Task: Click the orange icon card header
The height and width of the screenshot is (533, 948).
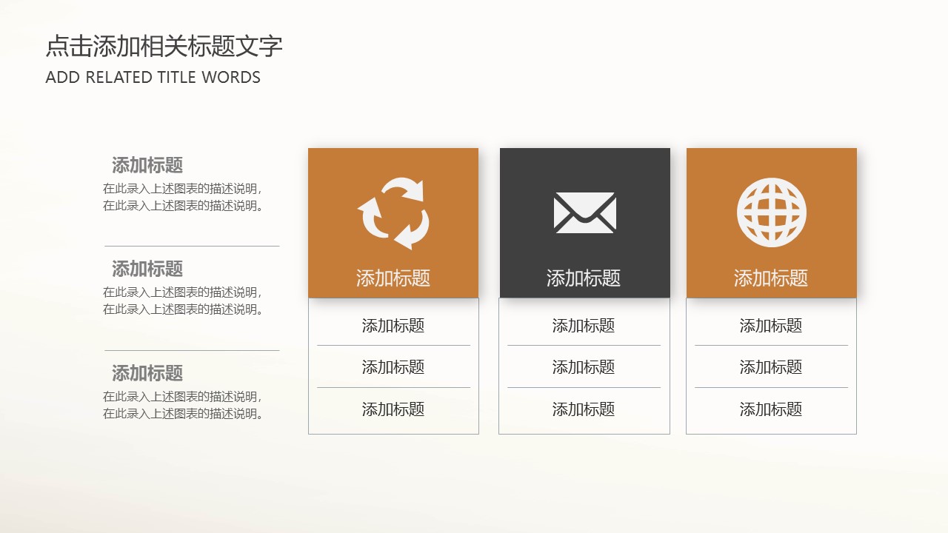Action: (393, 222)
